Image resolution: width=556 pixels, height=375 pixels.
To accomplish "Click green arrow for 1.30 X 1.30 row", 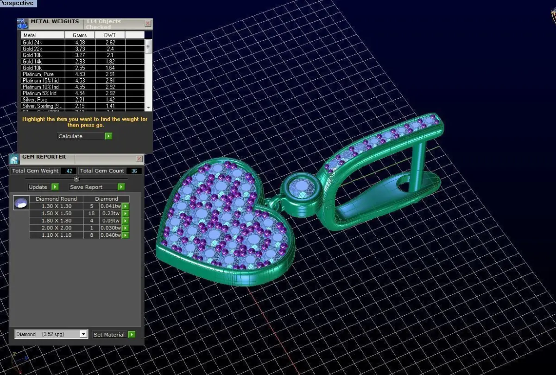I will (125, 206).
